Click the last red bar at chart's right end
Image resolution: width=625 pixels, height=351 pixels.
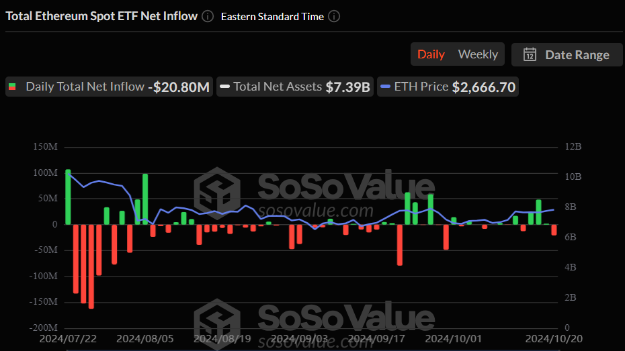pyautogui.click(x=554, y=230)
